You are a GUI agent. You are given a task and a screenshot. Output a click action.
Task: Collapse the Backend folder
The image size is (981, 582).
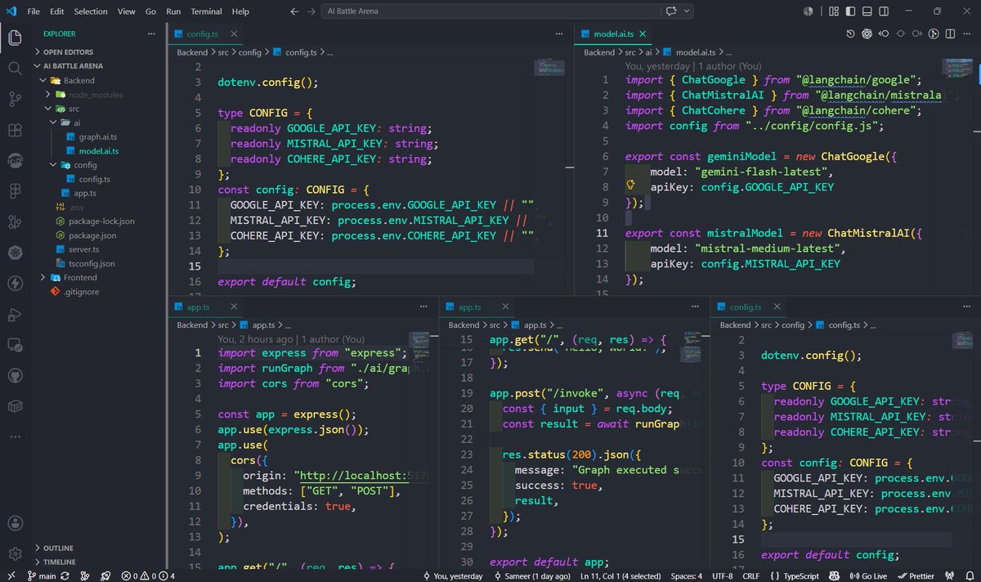[x=78, y=80]
